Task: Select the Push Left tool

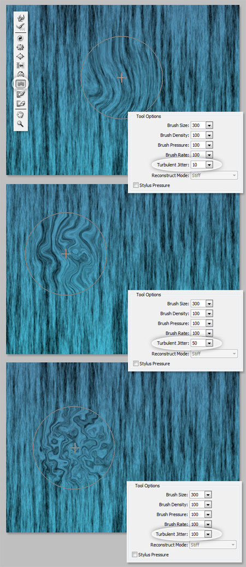Action: point(21,65)
